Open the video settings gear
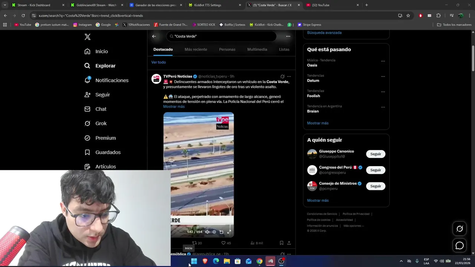This screenshot has width=475, height=267. point(214,232)
